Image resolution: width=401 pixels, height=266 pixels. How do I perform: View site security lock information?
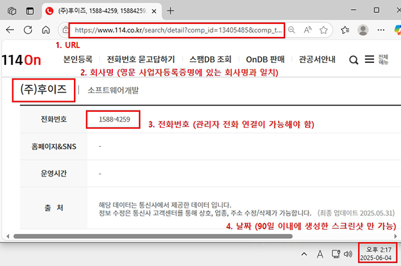(65, 30)
